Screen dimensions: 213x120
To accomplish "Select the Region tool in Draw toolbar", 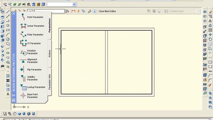I will pyautogui.click(x=8, y=85).
